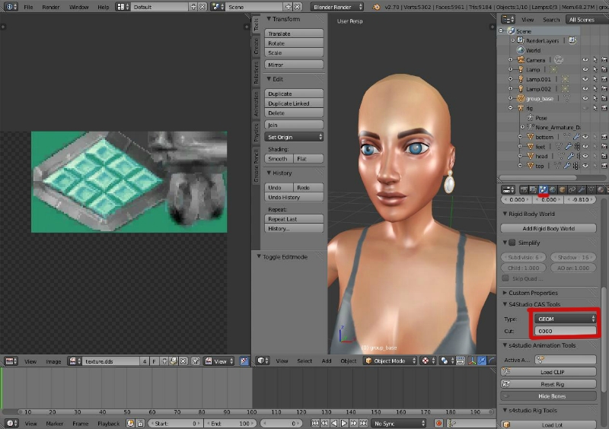
Task: Toggle visibility eye for group_base
Action: click(x=585, y=98)
